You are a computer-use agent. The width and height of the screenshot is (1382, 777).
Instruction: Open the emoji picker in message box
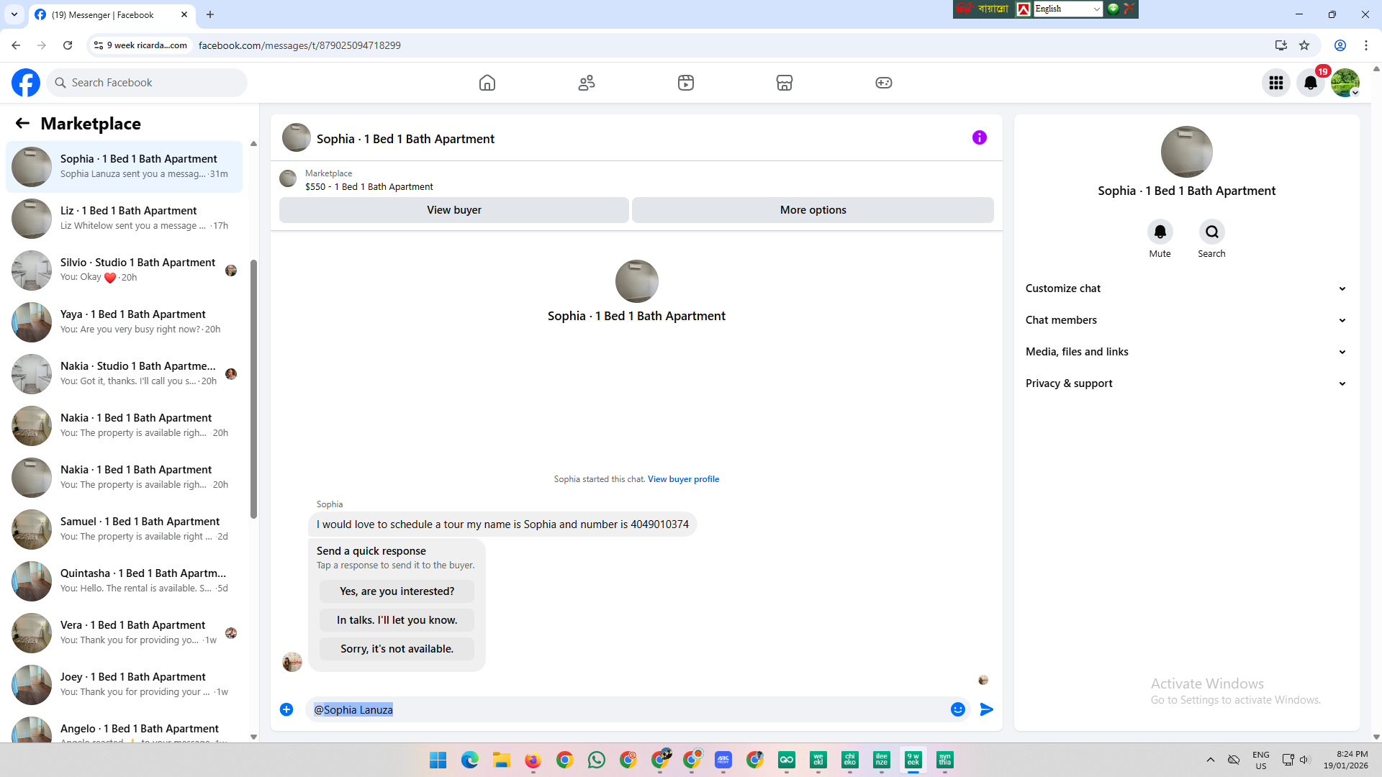[957, 709]
